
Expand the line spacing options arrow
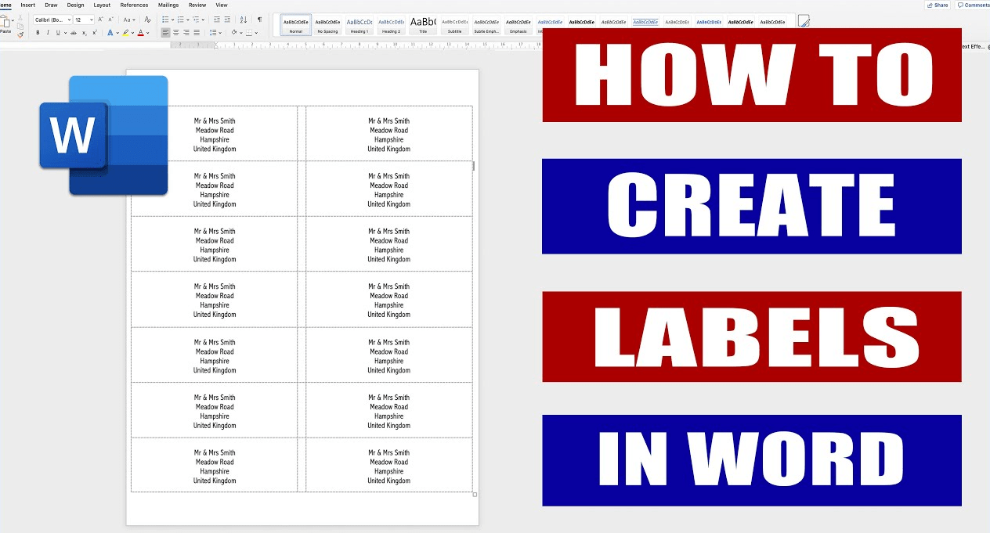coord(220,33)
